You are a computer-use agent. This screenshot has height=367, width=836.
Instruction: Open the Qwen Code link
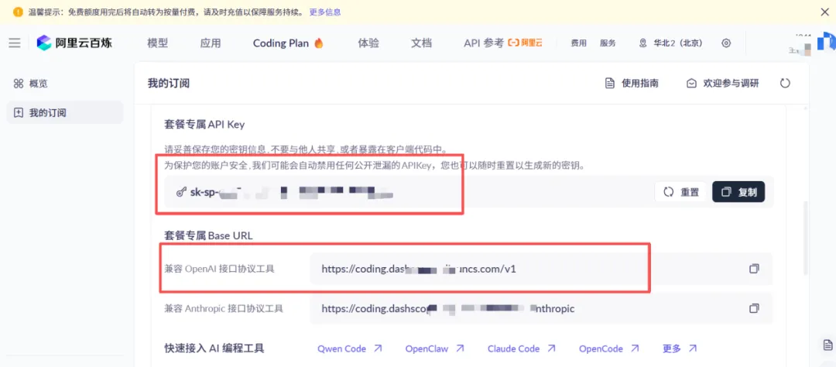pyautogui.click(x=350, y=349)
